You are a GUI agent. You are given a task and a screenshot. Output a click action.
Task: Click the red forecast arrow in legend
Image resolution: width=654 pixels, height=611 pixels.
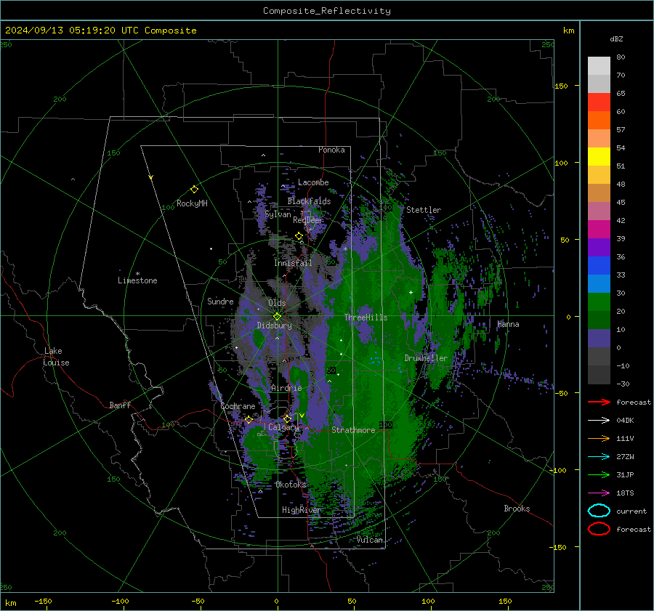point(599,402)
